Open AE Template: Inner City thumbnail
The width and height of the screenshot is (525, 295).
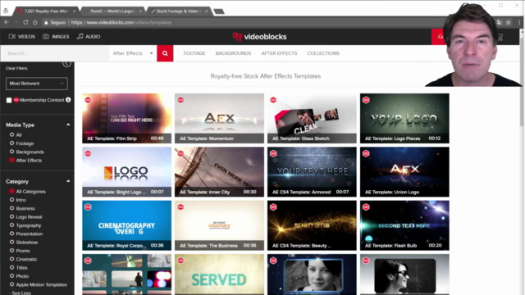point(219,172)
